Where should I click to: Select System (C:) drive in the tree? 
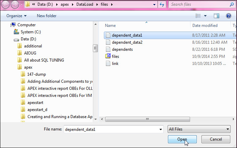[31, 32]
